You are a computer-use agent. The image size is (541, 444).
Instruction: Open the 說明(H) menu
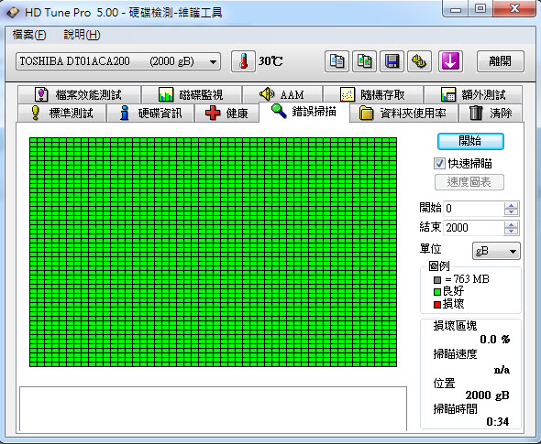coord(83,35)
